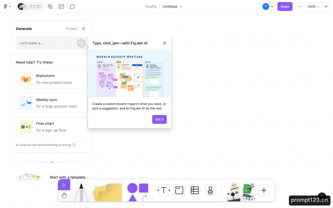333x208 pixels.
Task: Choose the Weekly sync suggestion card
Action: [52, 103]
